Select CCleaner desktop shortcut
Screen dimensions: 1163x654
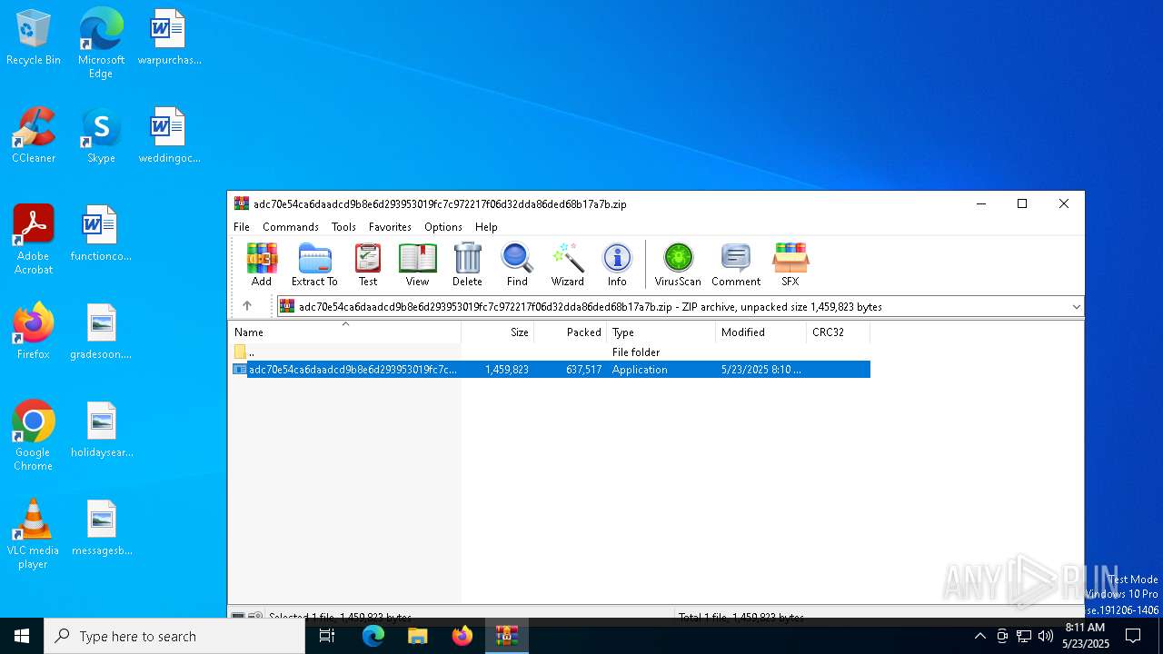[x=34, y=136]
